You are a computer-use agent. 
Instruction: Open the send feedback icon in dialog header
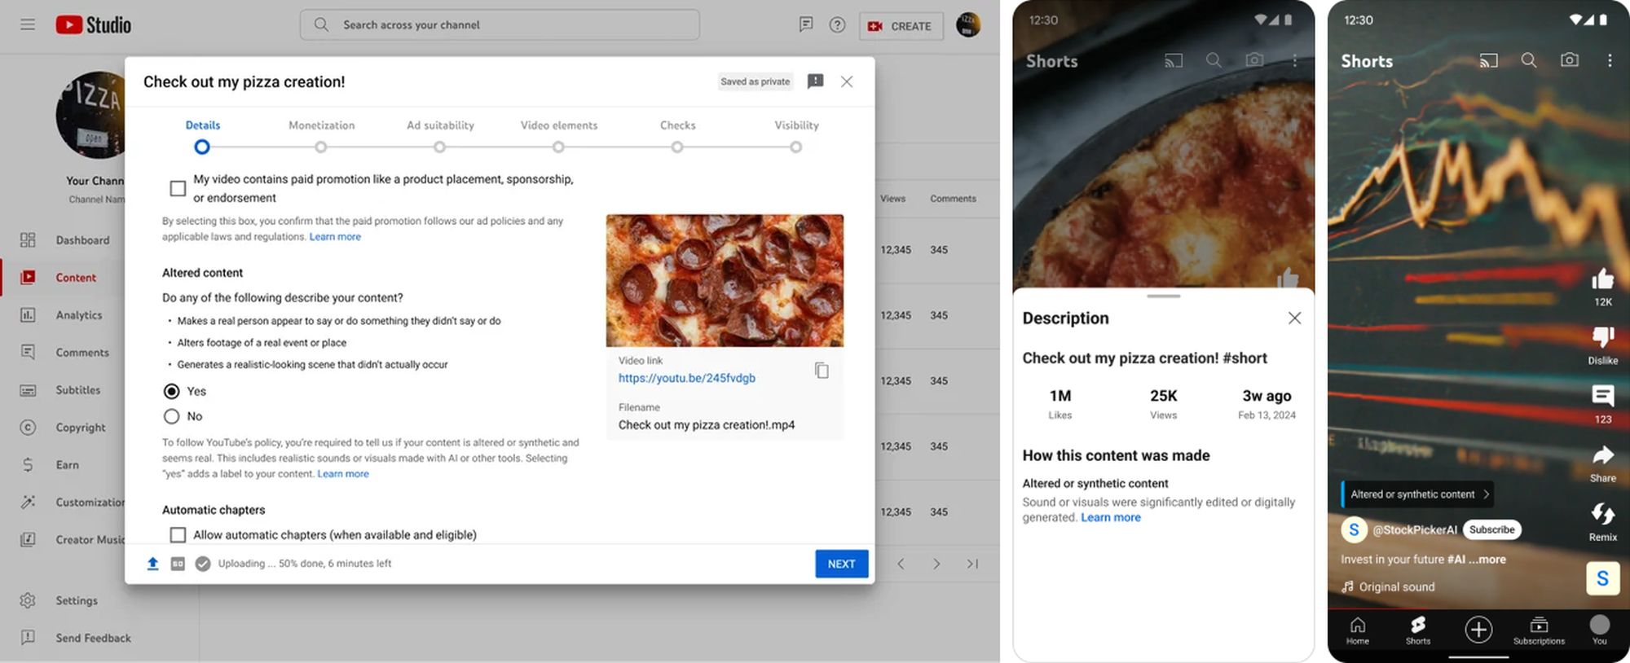click(815, 81)
